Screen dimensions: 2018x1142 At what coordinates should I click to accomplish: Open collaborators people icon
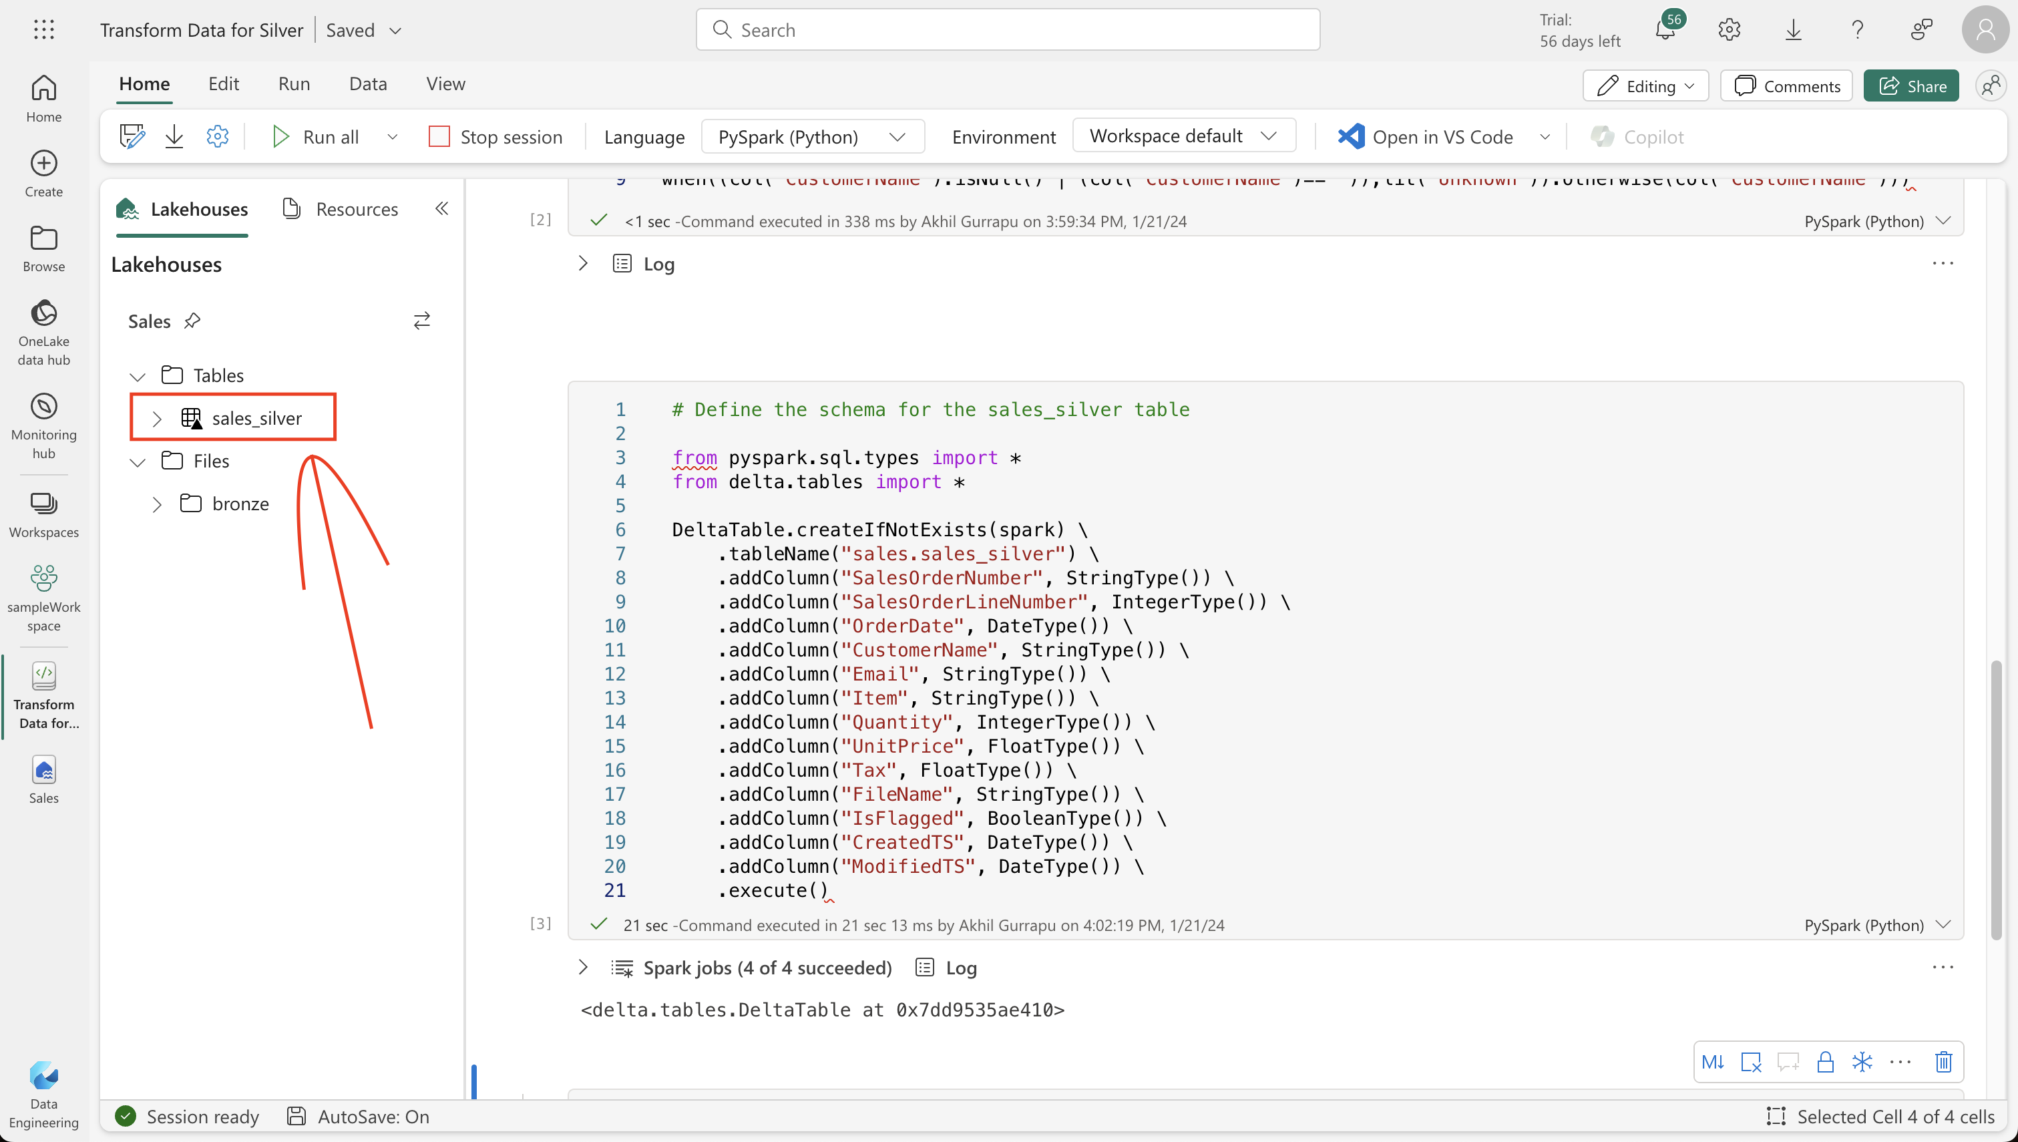[1991, 85]
